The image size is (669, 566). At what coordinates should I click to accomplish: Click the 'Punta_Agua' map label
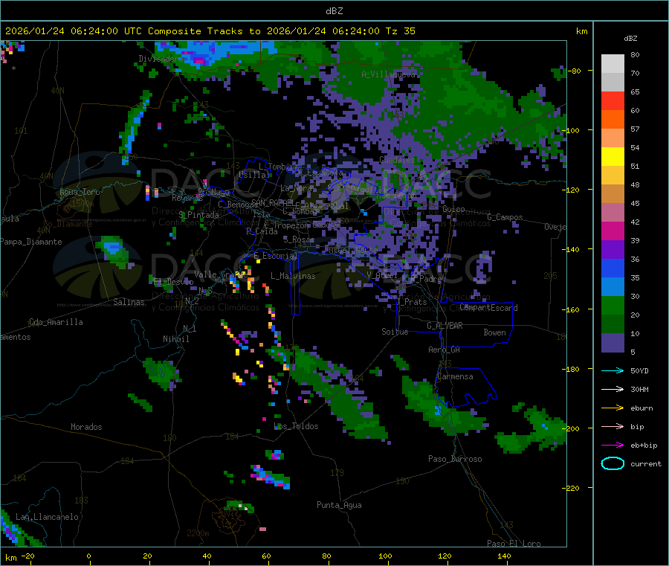339,506
